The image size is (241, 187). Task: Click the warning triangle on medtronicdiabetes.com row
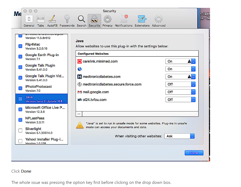point(189,77)
